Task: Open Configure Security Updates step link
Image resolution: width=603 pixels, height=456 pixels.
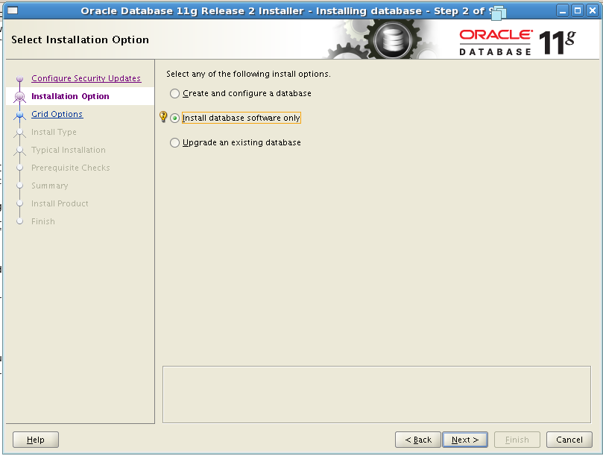Action: point(86,78)
